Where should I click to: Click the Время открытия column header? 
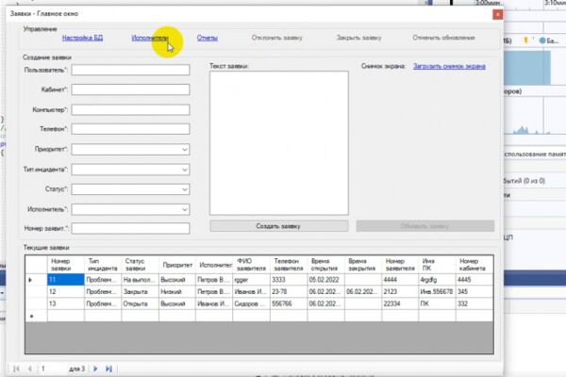[326, 265]
